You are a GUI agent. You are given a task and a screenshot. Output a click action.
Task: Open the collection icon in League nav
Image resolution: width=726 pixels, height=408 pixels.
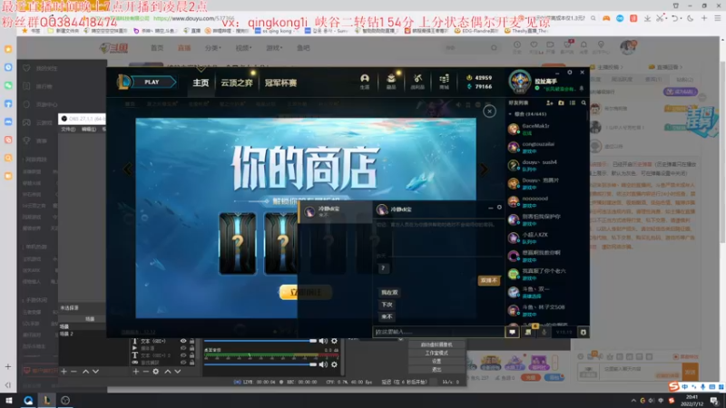click(x=391, y=81)
